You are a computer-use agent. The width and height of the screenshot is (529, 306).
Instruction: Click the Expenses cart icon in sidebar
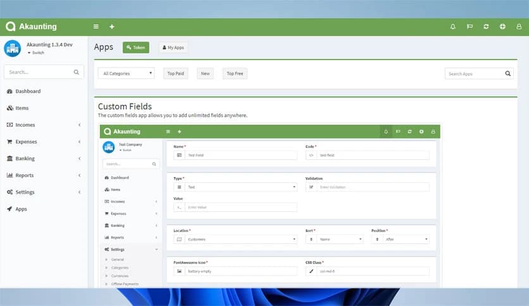pos(9,142)
